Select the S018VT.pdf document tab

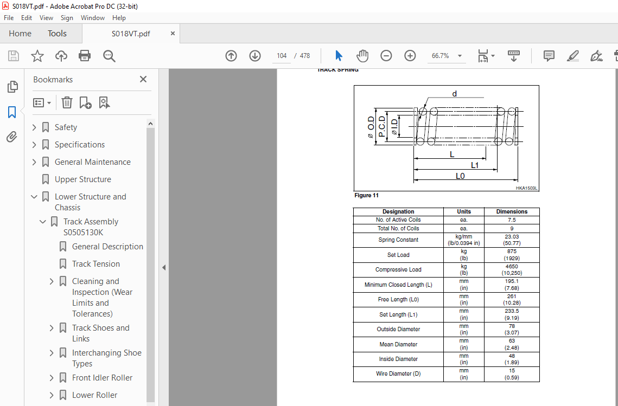pyautogui.click(x=131, y=34)
